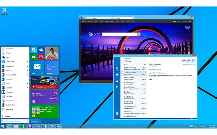
Task: Click the Internet Explorer address bar
Action: (x=101, y=18)
